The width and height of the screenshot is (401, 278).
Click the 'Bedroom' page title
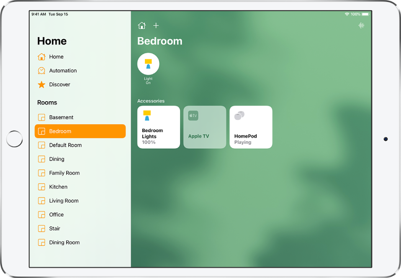[160, 41]
